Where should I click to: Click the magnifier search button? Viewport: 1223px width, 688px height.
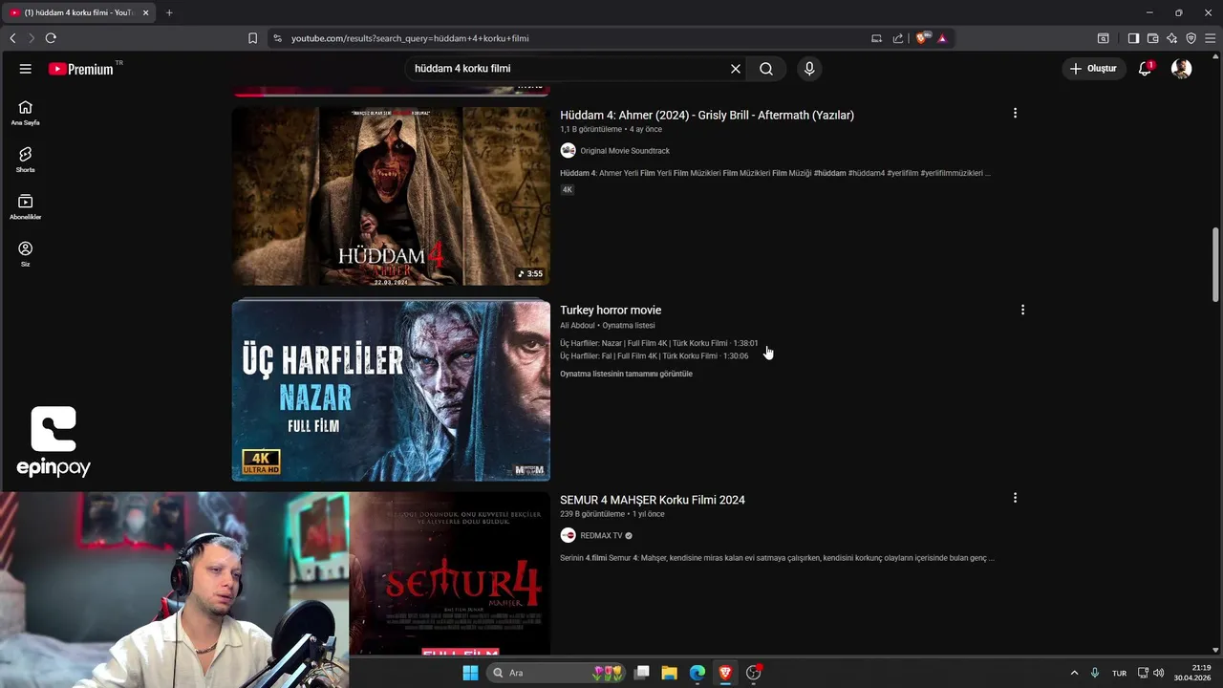[x=766, y=69]
